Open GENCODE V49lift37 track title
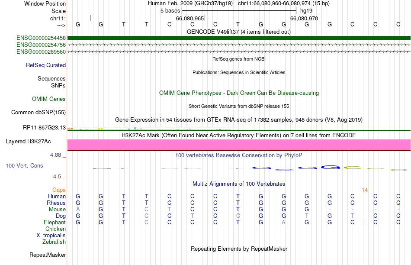The image size is (411, 265). (x=239, y=32)
